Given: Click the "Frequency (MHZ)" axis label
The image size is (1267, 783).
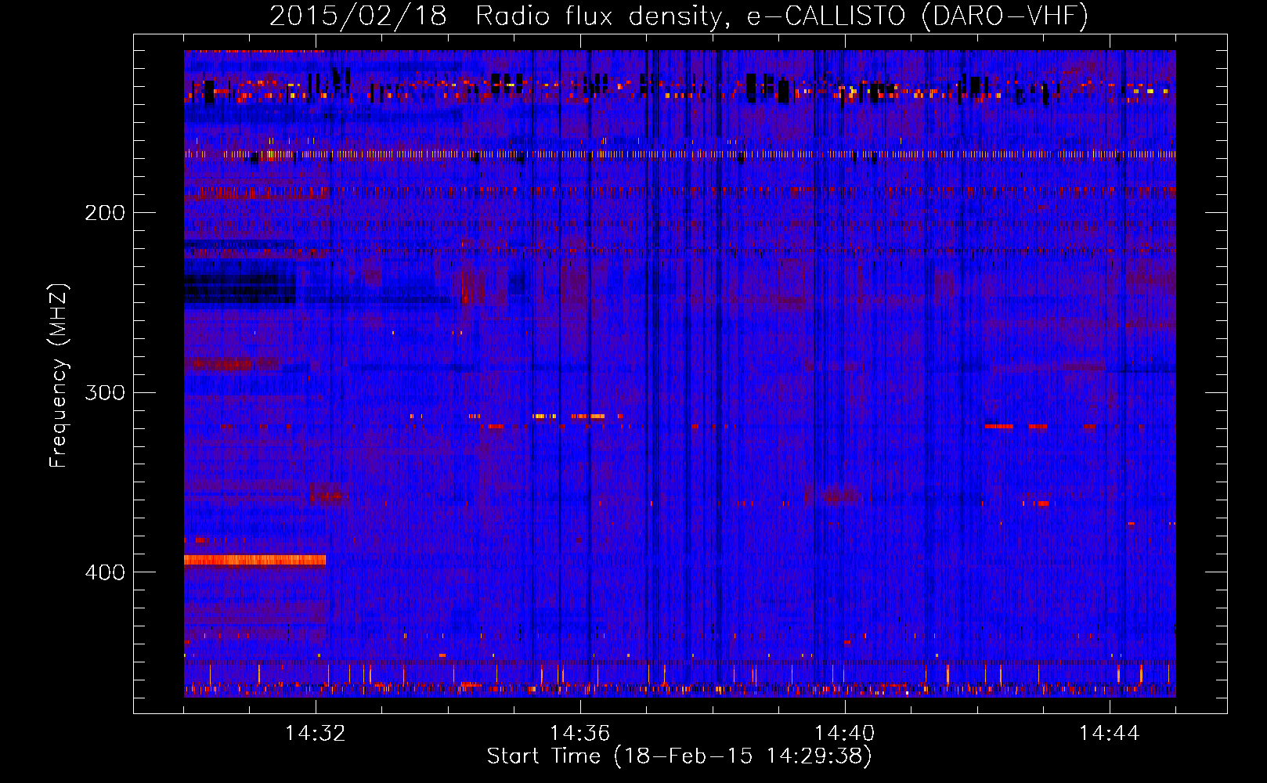Looking at the screenshot, I should click(x=59, y=376).
